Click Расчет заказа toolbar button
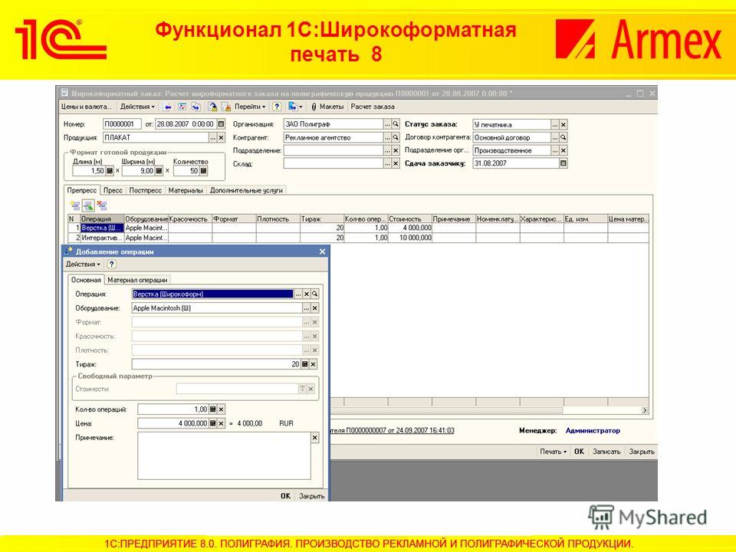Viewport: 736px width, 552px height. (x=373, y=107)
